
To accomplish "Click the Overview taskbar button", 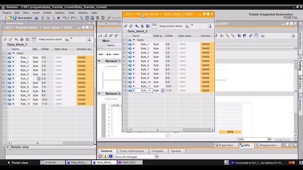I will coord(53,162).
